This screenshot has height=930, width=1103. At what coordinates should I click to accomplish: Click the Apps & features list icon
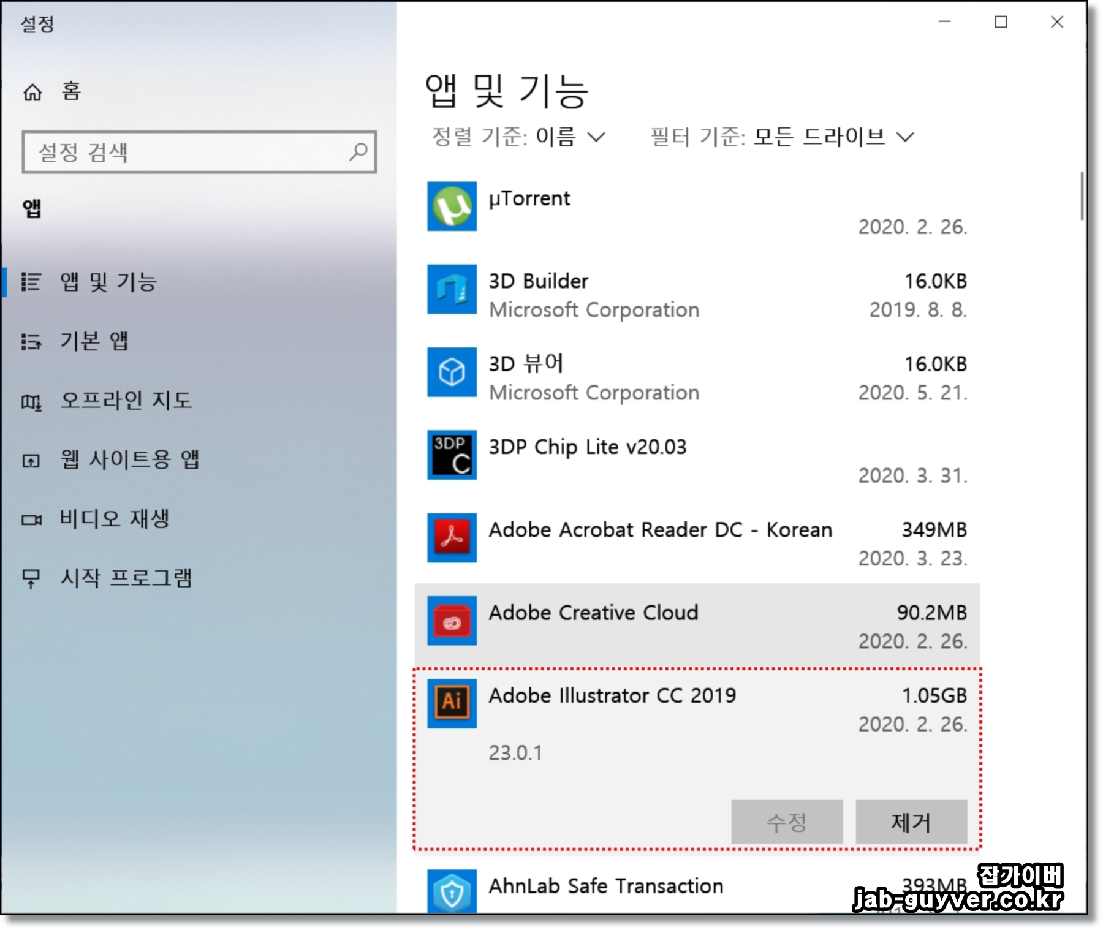point(31,282)
